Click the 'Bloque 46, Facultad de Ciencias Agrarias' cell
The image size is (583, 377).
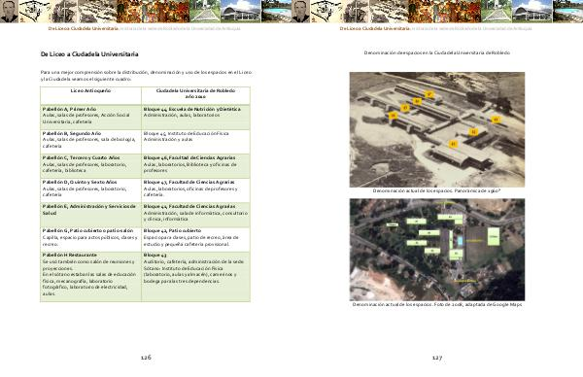point(195,166)
